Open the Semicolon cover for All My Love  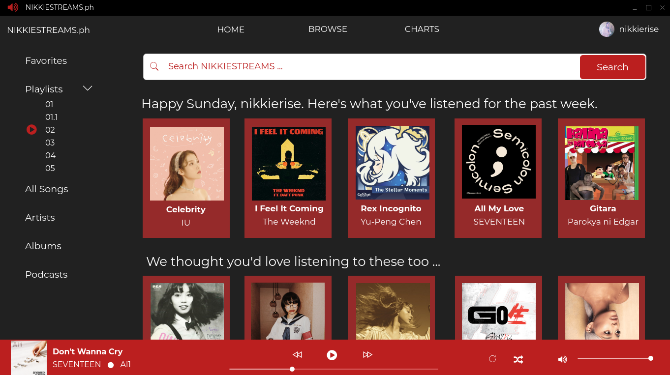point(499,162)
